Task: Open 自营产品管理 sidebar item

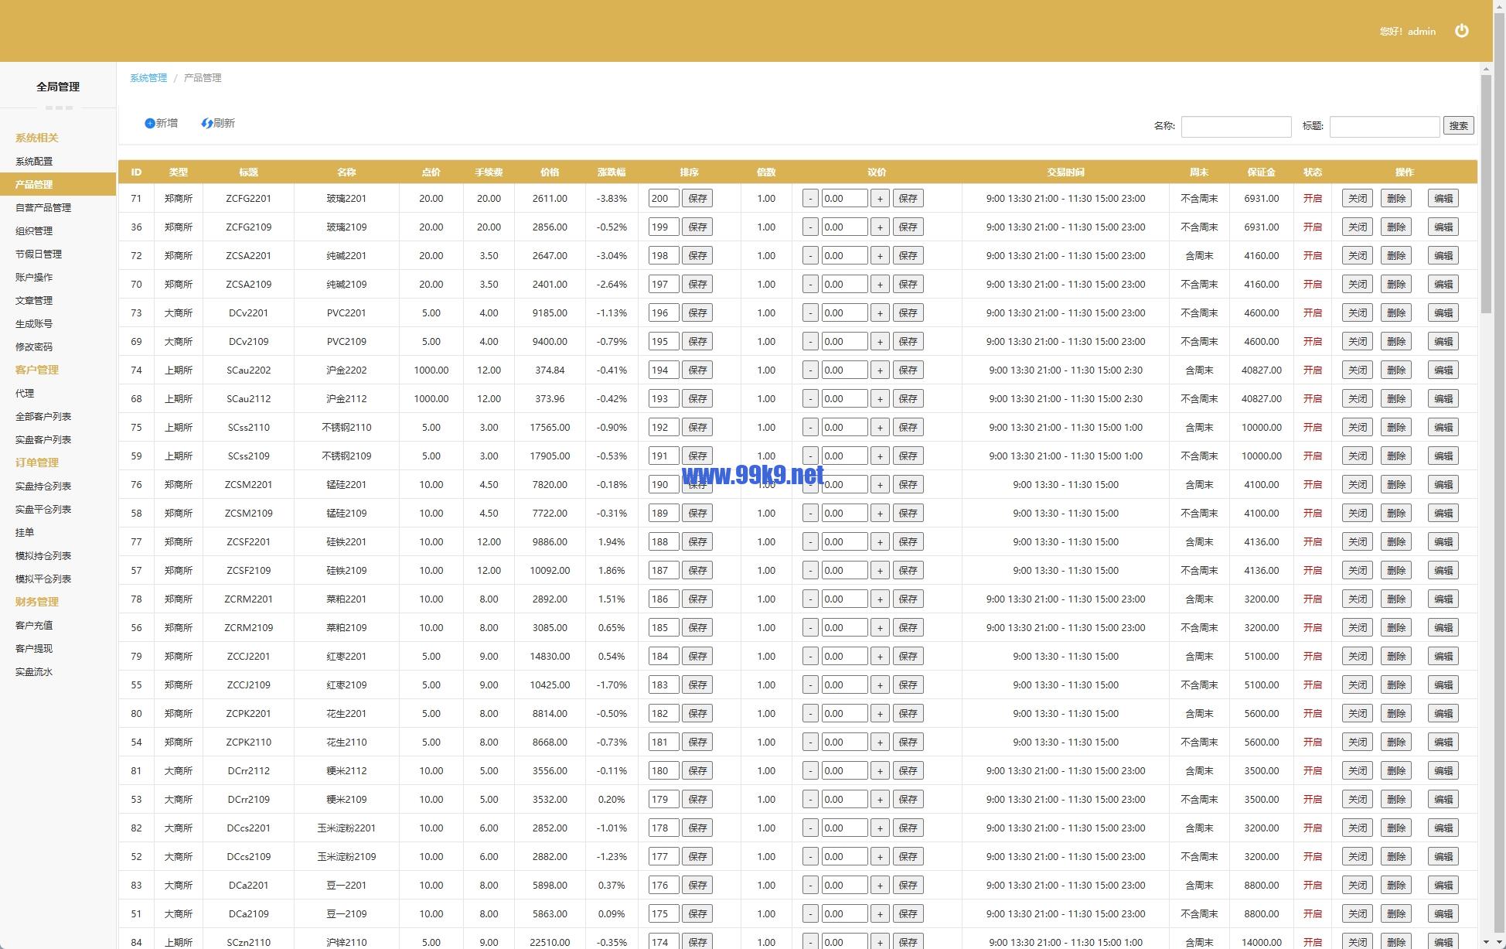Action: pyautogui.click(x=43, y=207)
